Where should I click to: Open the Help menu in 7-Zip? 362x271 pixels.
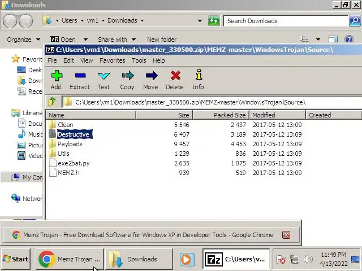[x=158, y=60]
